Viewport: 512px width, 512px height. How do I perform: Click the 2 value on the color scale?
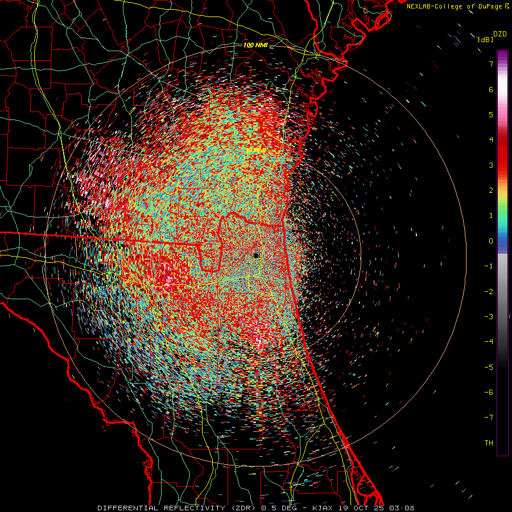click(x=491, y=191)
